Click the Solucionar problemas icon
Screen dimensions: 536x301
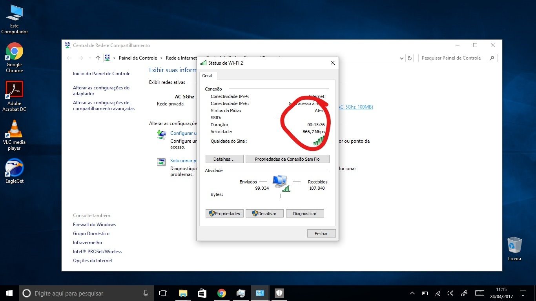click(161, 162)
